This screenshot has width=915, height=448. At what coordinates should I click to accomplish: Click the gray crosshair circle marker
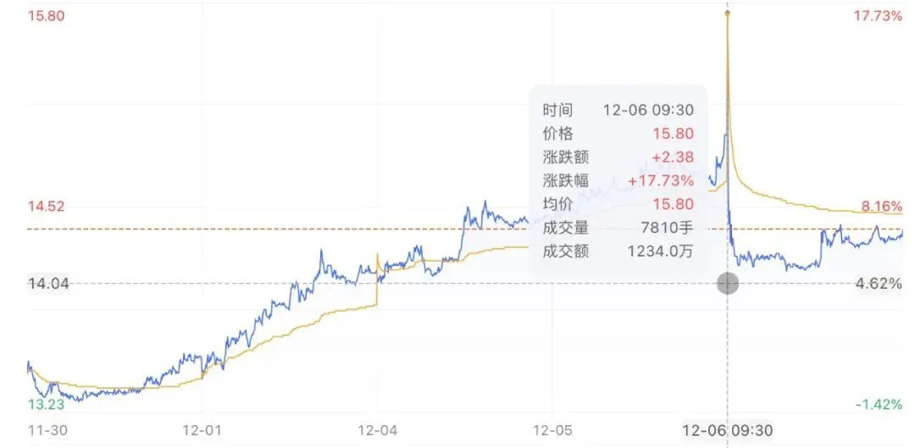[x=728, y=284]
